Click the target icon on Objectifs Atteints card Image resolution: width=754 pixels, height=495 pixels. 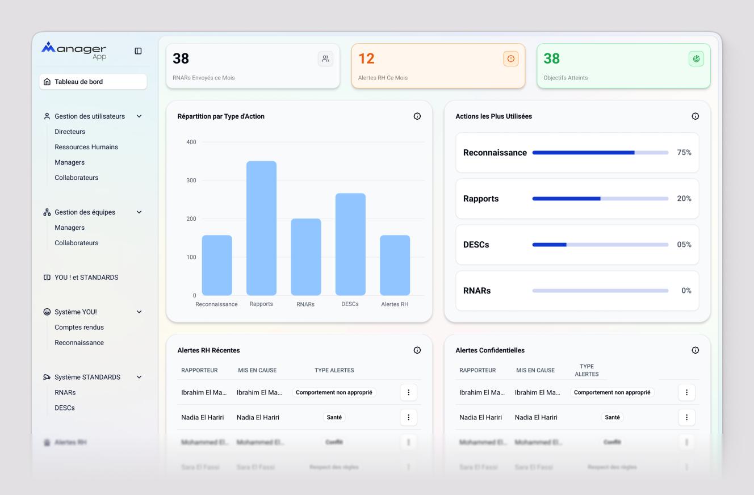click(696, 58)
